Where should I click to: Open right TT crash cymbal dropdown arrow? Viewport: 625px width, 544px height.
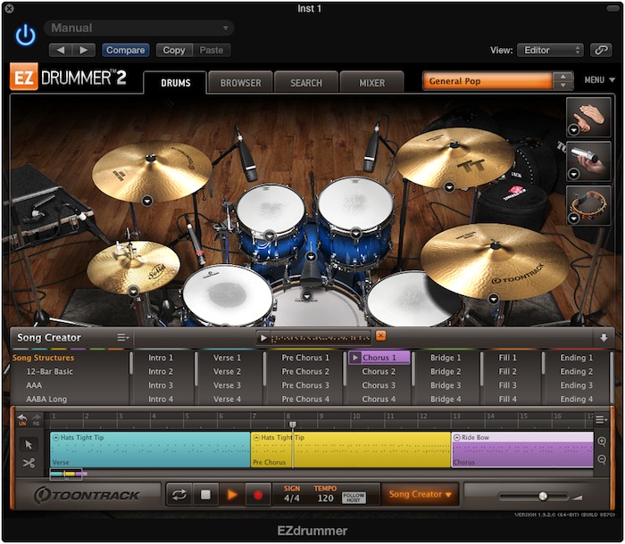[449, 186]
